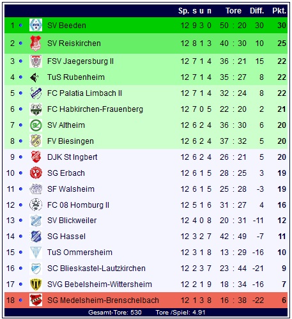Click the TuS Rubenheim logo icon
Image resolution: width=292 pixels, height=319 pixels.
(x=35, y=77)
